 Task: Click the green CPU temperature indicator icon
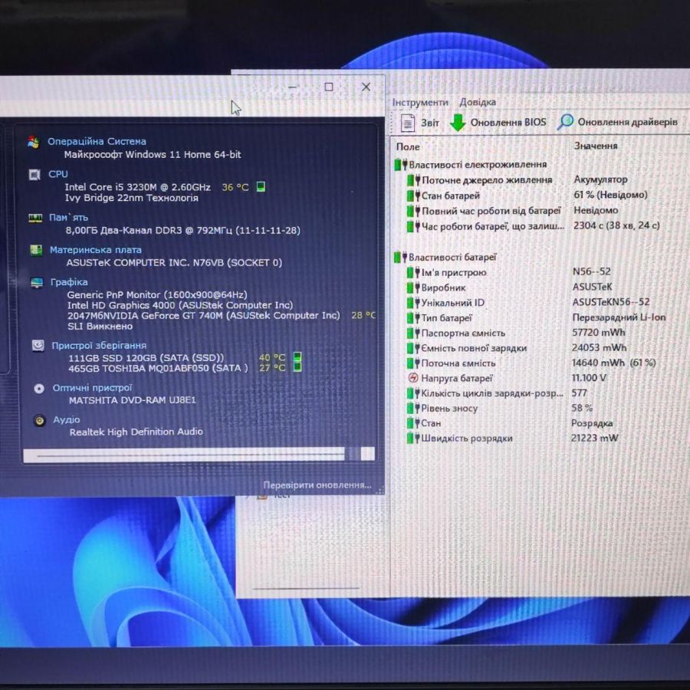point(261,187)
